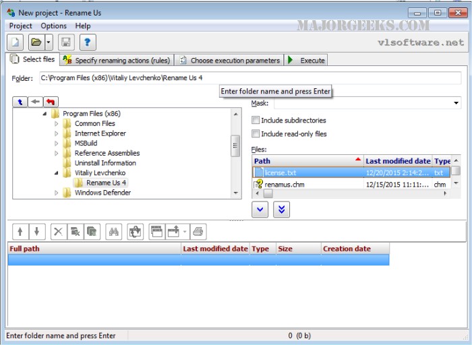Click the Save project floppy disk icon
472x345 pixels.
click(x=65, y=42)
